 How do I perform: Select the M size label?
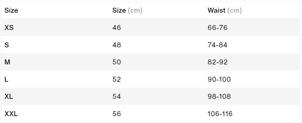(x=7, y=62)
